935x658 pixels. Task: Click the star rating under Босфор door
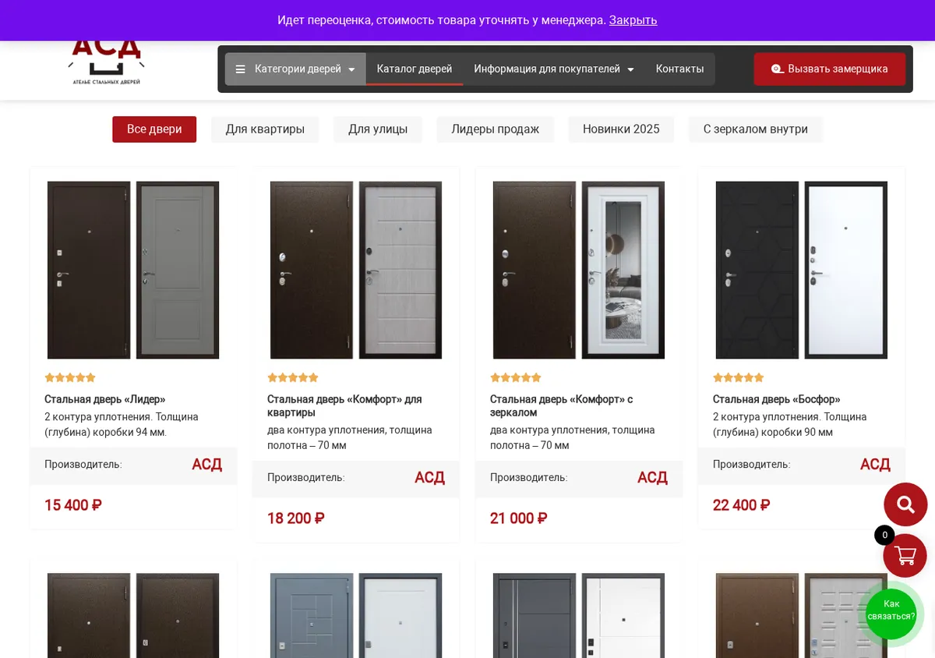click(739, 377)
